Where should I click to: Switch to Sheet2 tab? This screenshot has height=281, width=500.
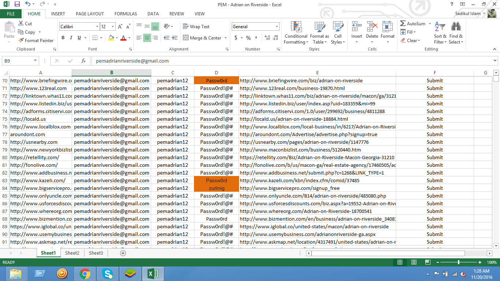(x=72, y=253)
